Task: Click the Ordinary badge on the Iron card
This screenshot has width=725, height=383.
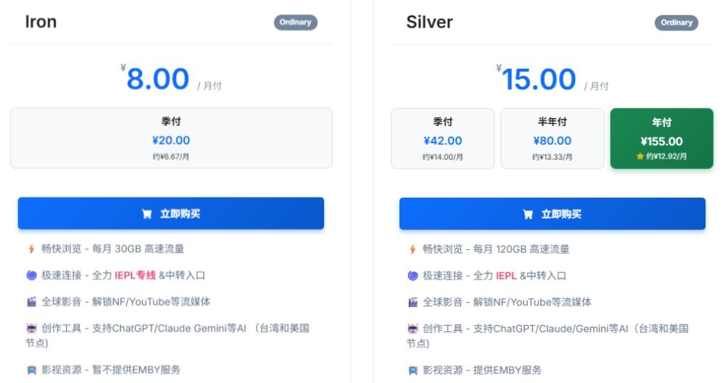Action: coord(296,22)
